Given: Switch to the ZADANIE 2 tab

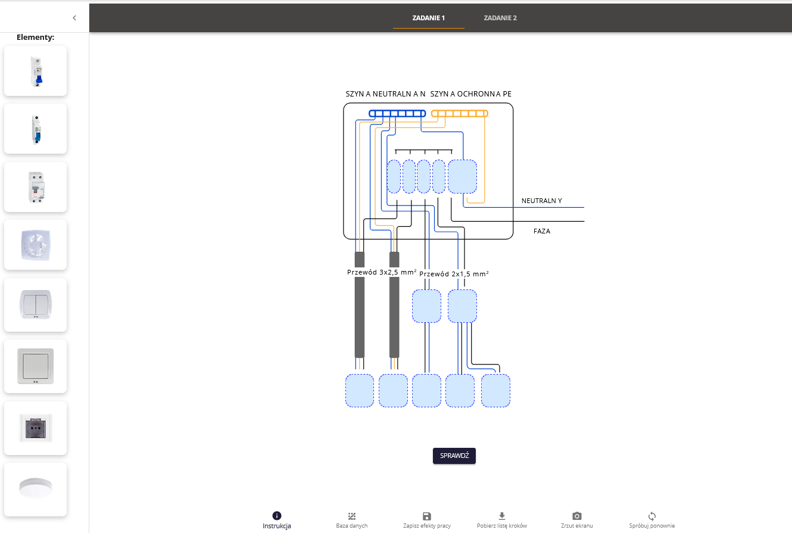Looking at the screenshot, I should [500, 18].
